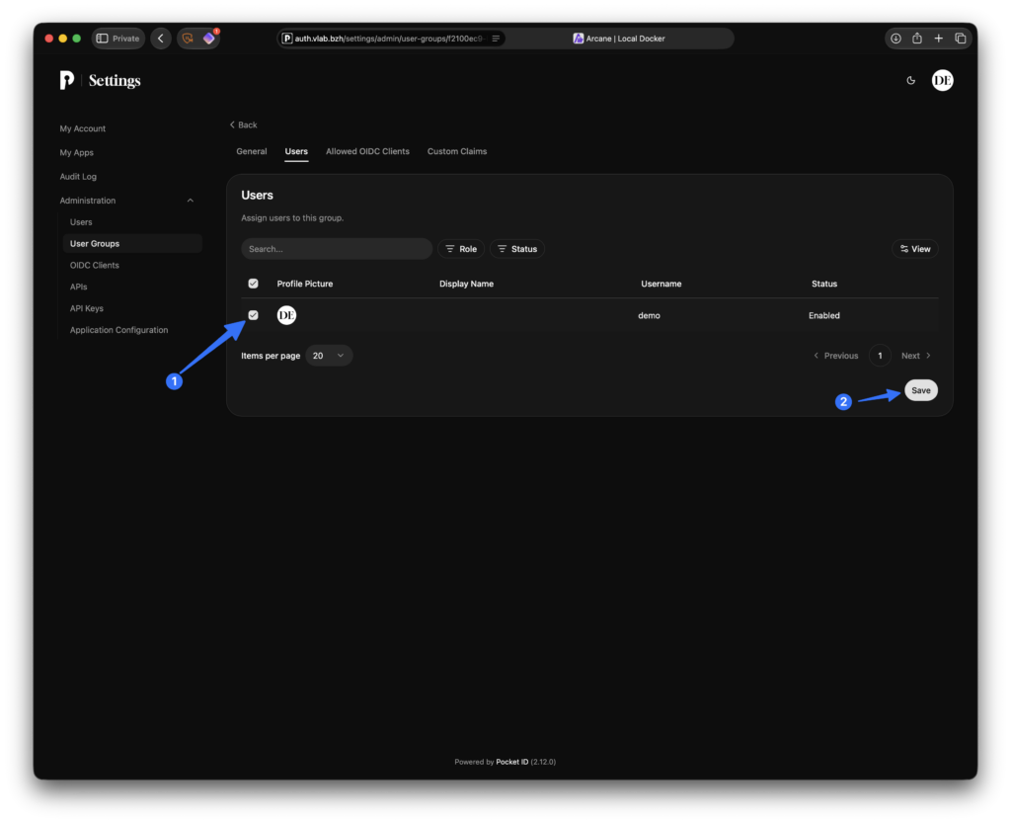Open APIs in sidebar

pos(79,288)
